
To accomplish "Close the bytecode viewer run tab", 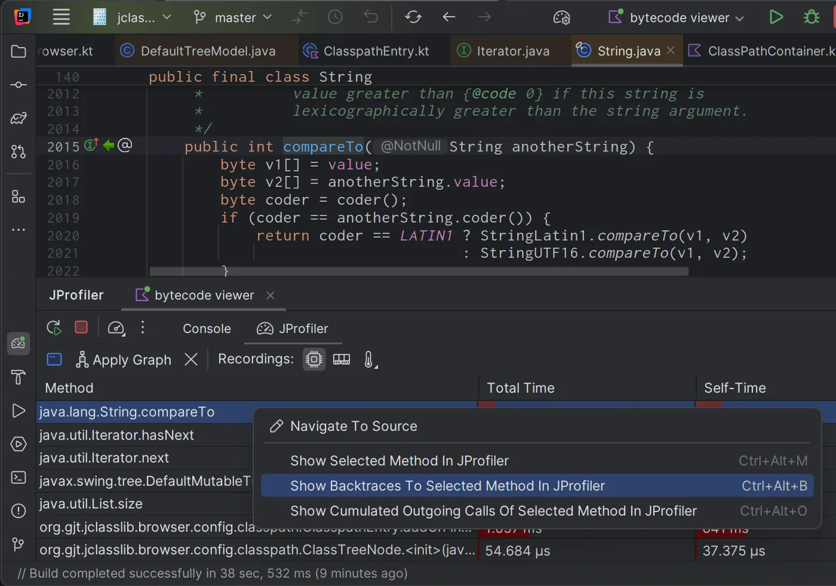I will (x=271, y=295).
